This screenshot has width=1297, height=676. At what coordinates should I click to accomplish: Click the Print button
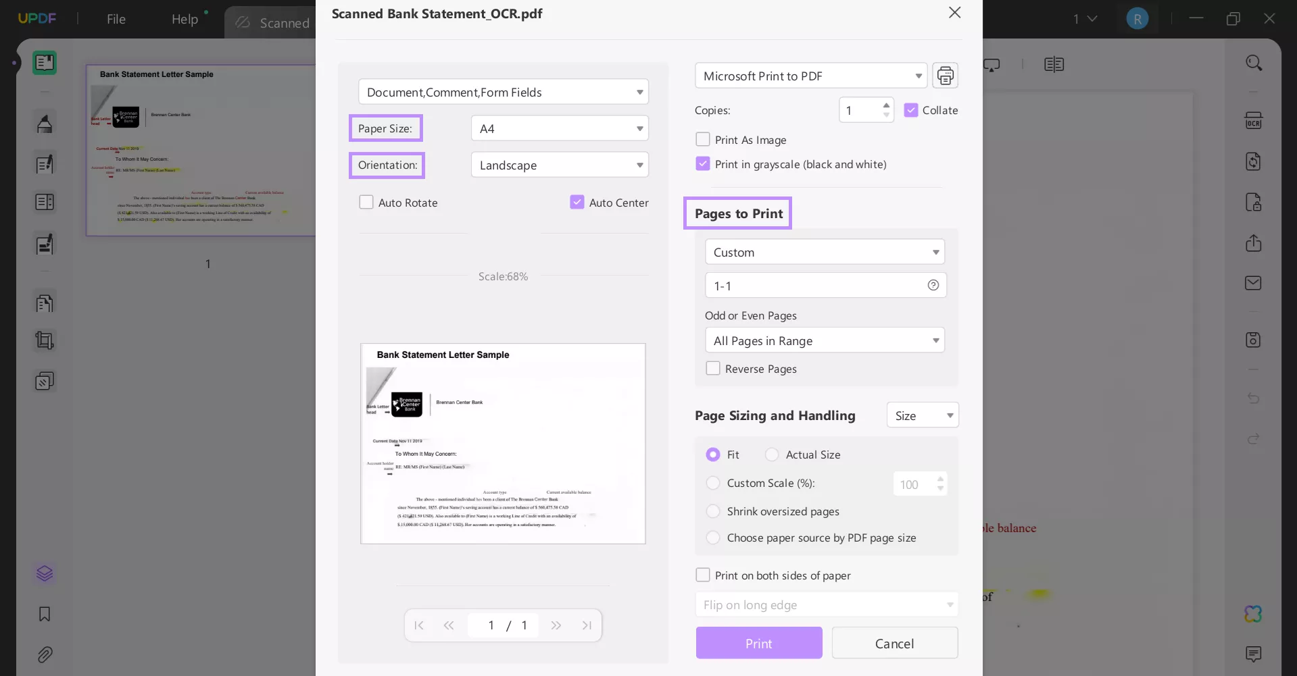[759, 643]
